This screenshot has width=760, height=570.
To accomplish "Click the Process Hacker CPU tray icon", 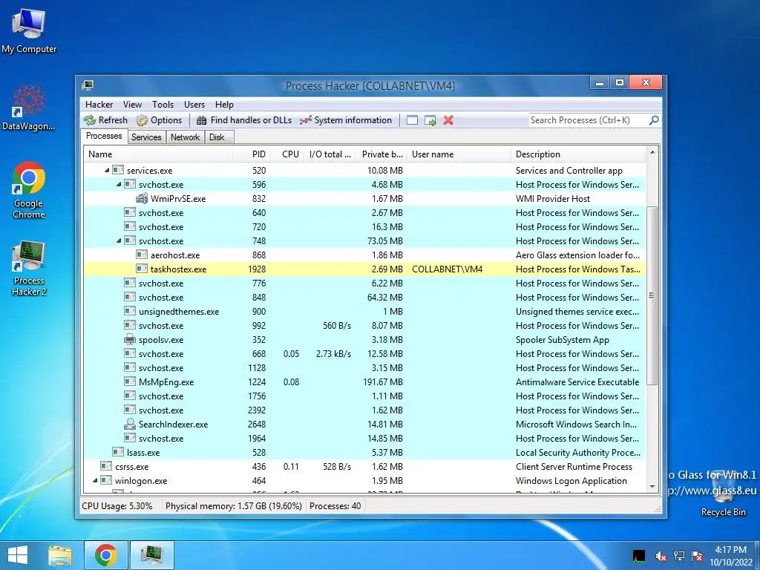I will click(639, 557).
